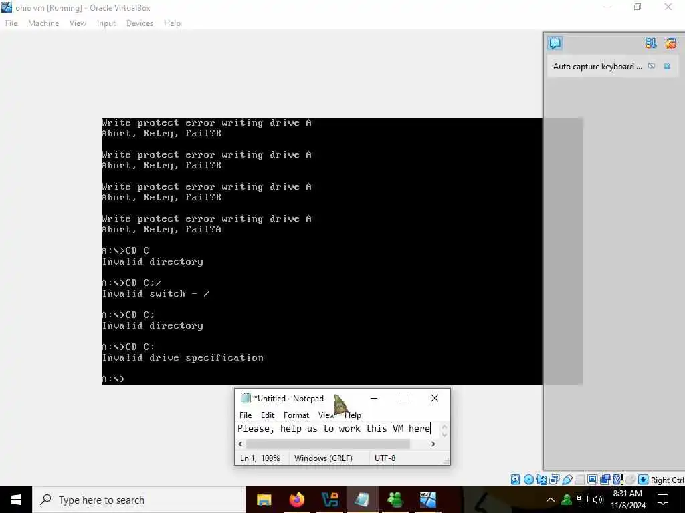
Task: Open the Machine menu
Action: tap(43, 23)
